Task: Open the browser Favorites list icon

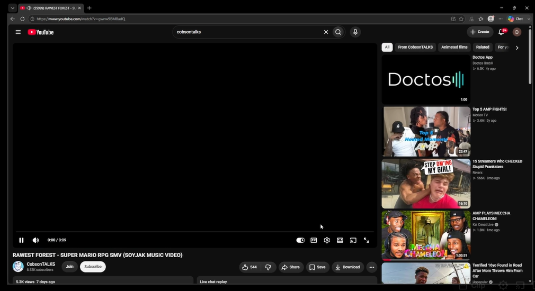Action: 481,19
